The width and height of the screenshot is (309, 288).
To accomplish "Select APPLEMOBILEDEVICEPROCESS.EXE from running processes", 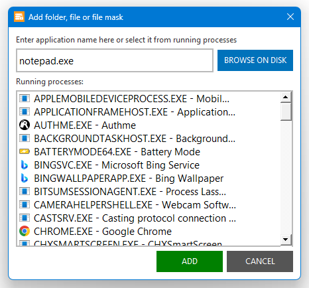I will pos(149,98).
